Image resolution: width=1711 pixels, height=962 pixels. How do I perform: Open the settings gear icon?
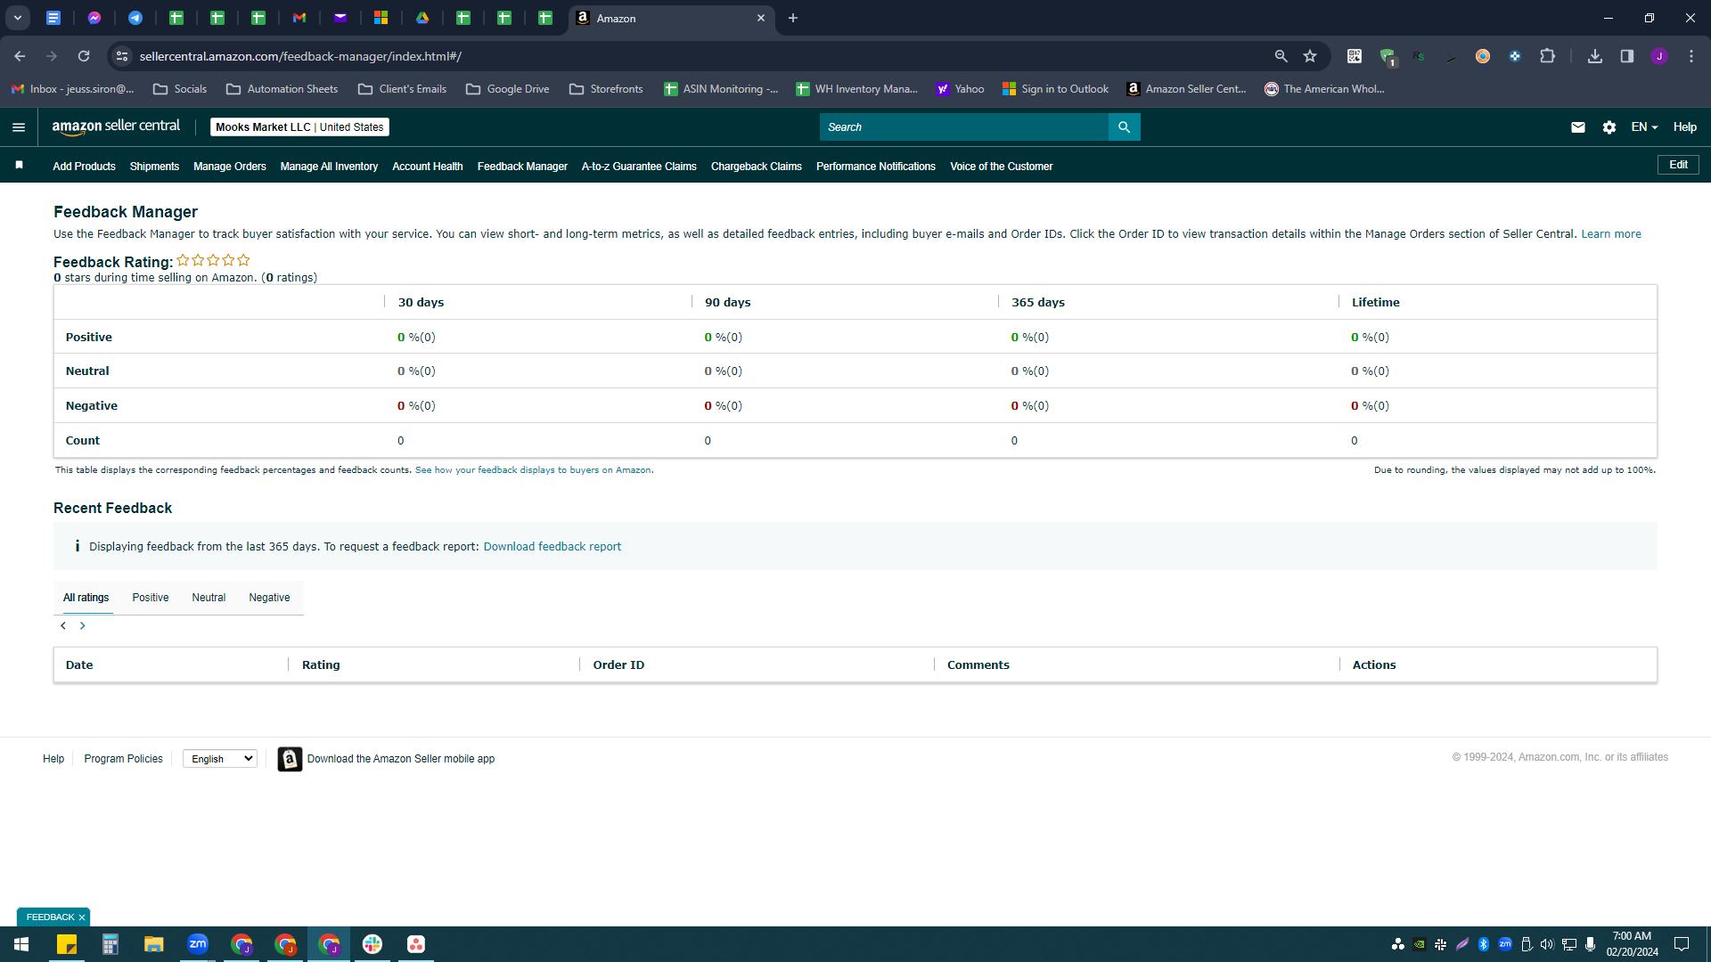[x=1609, y=127]
